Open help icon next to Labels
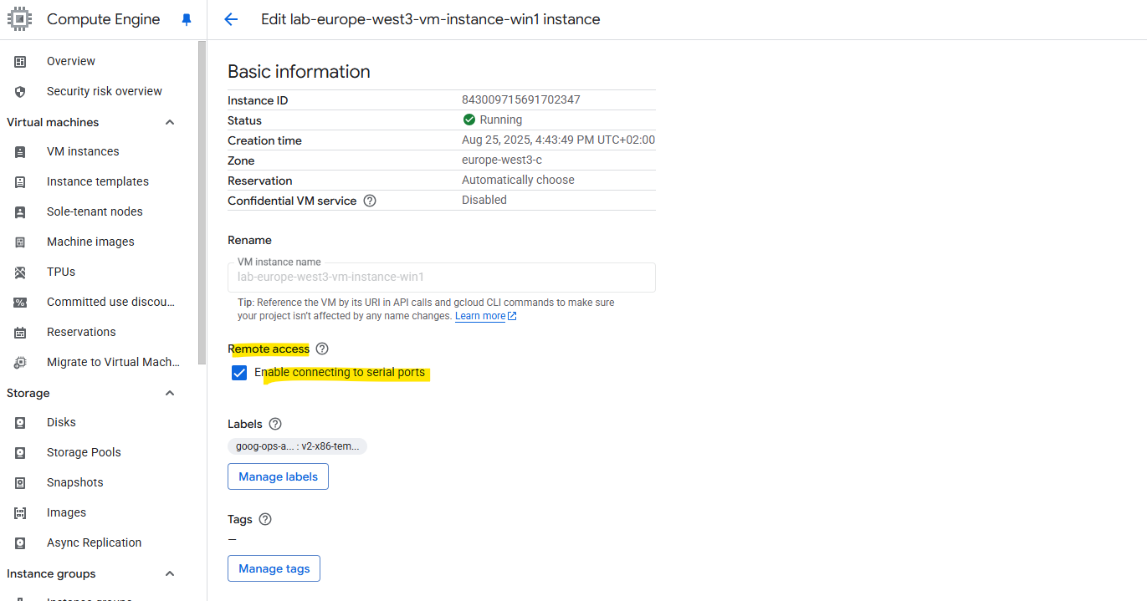This screenshot has height=601, width=1147. pos(275,424)
